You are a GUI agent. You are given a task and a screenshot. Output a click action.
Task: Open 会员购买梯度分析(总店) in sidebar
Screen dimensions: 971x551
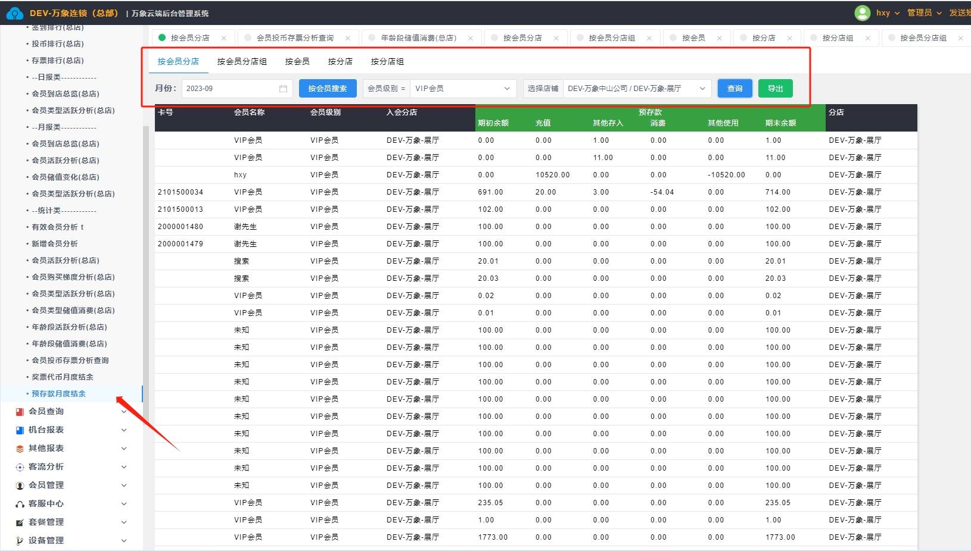pos(73,277)
